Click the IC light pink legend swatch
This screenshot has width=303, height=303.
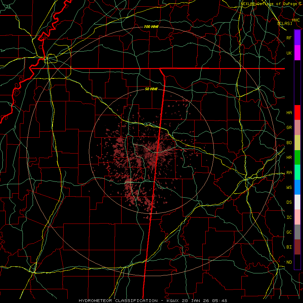(297, 217)
